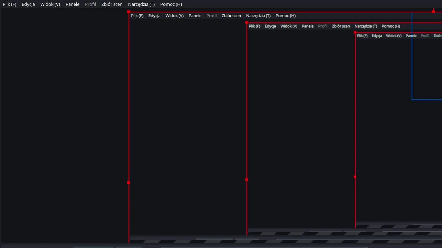Click the outermost red selection box's top-left corner handle
Image resolution: width=442 pixels, height=248 pixels.
click(x=128, y=12)
